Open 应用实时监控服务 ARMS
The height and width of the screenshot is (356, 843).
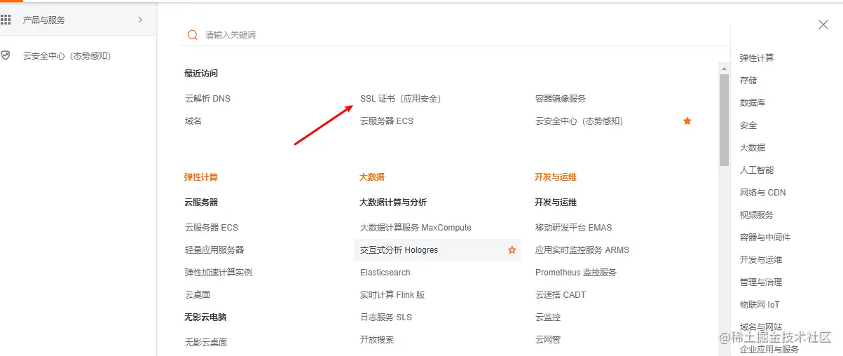pos(582,250)
